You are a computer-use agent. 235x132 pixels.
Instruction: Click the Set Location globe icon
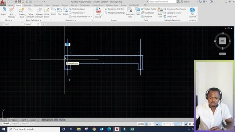click(192, 10)
